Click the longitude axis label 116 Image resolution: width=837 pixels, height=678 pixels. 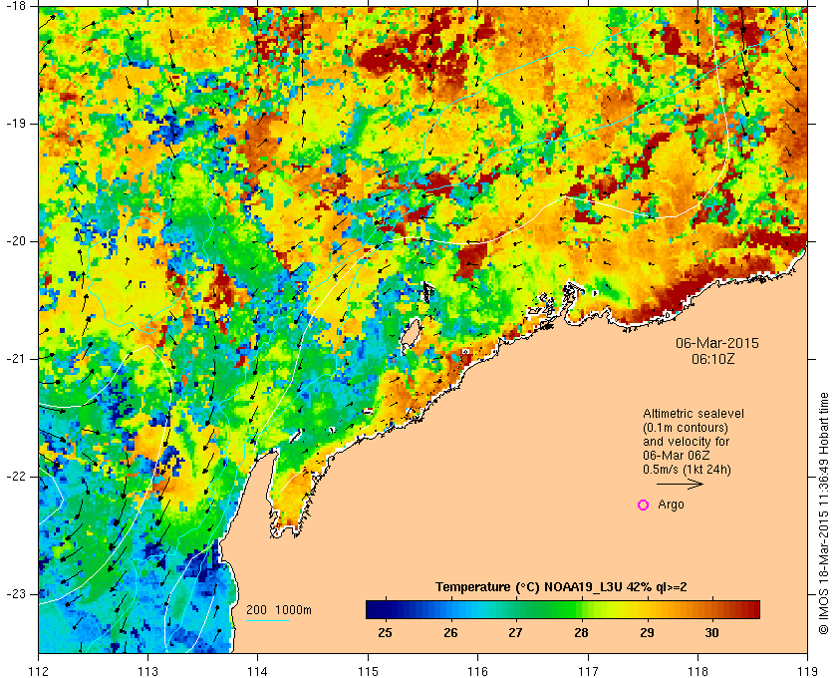tap(477, 670)
